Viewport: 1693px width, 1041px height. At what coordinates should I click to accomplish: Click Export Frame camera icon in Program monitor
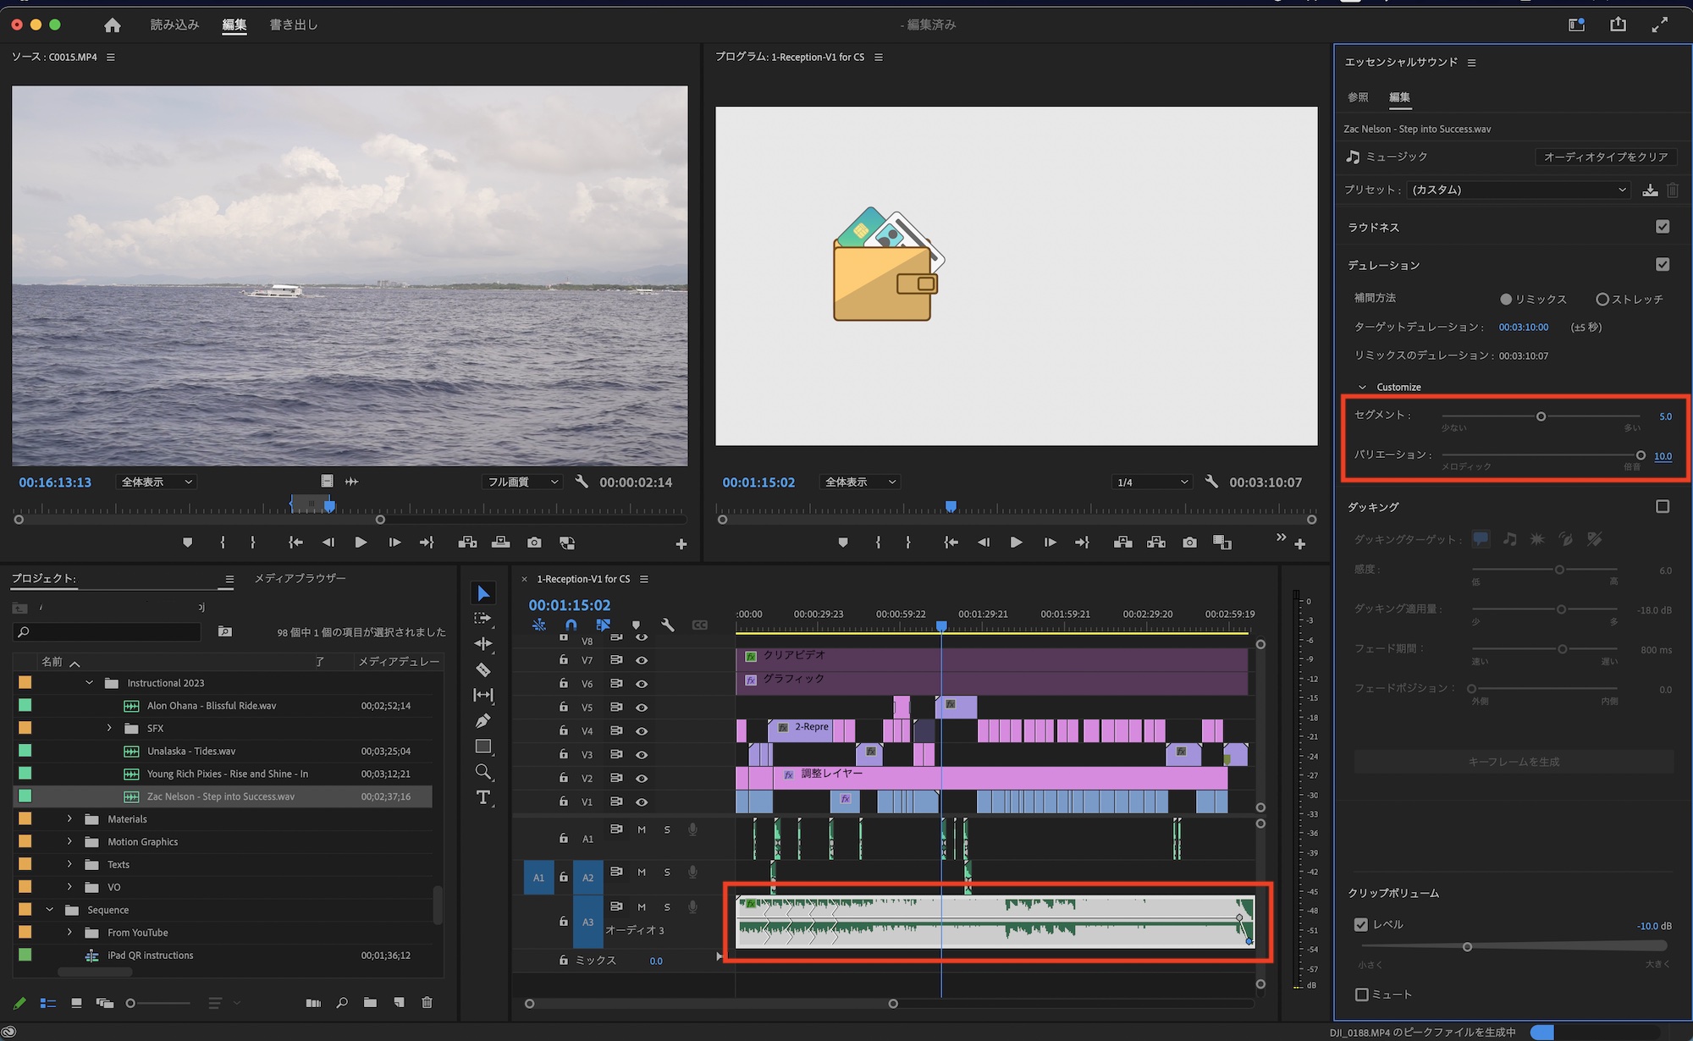1189,543
